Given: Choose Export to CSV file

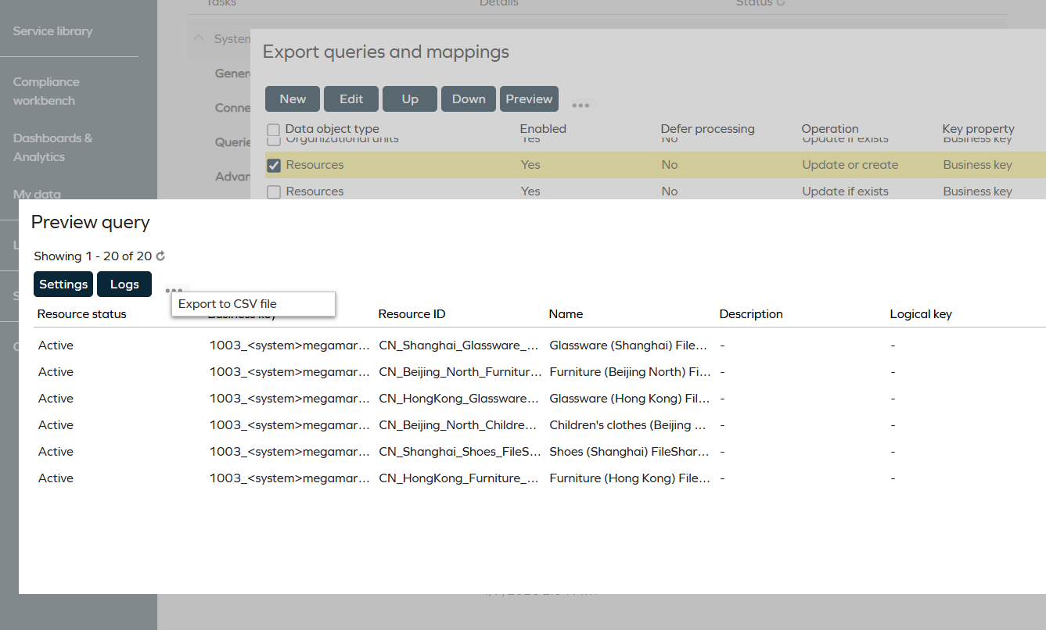Looking at the screenshot, I should [253, 304].
